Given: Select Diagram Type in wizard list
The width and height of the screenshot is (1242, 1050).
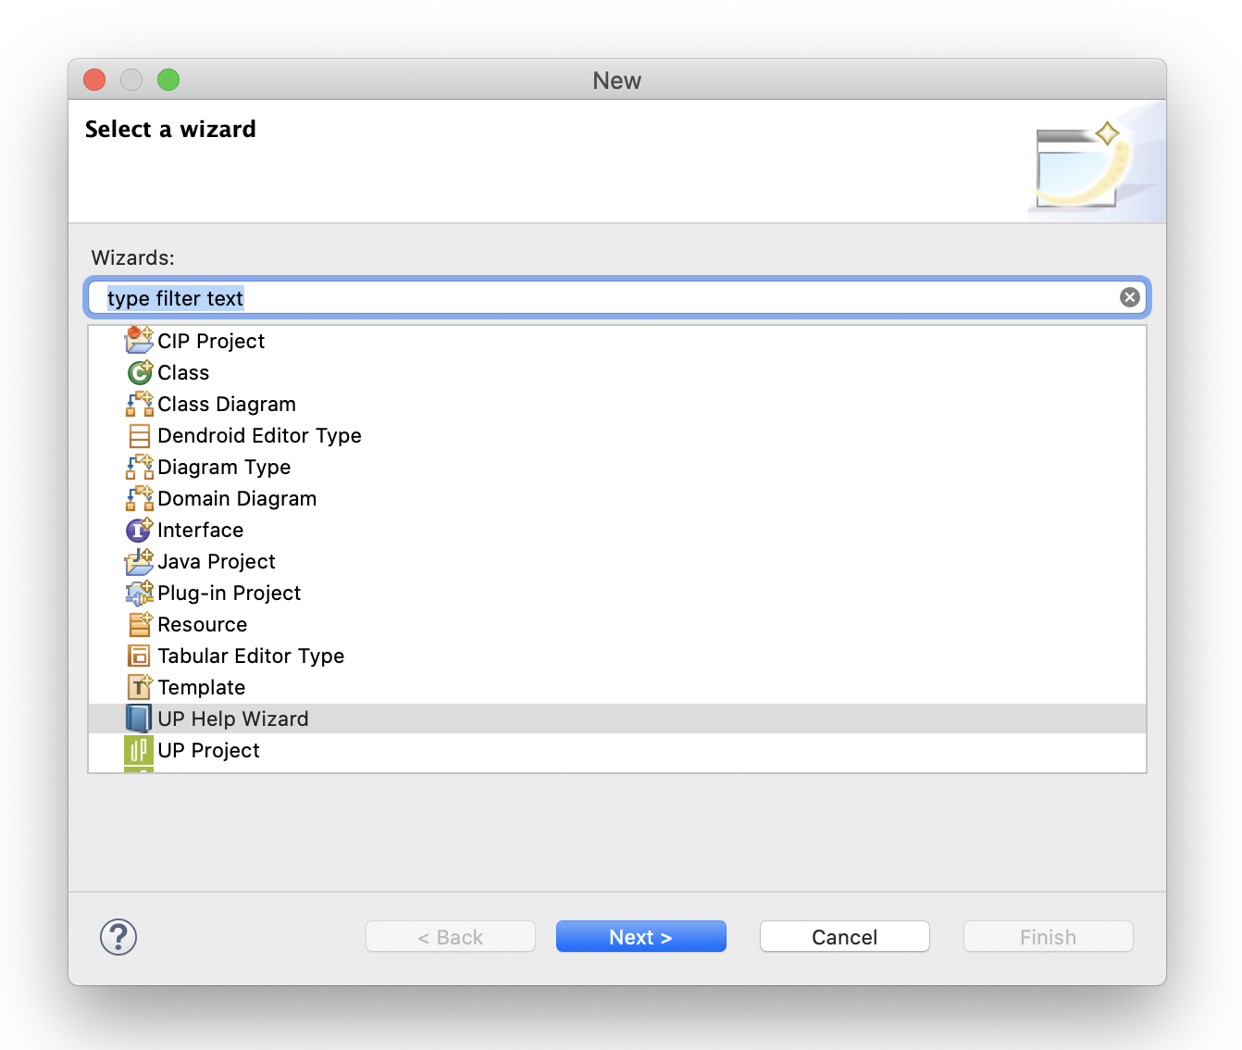Looking at the screenshot, I should click(x=224, y=468).
